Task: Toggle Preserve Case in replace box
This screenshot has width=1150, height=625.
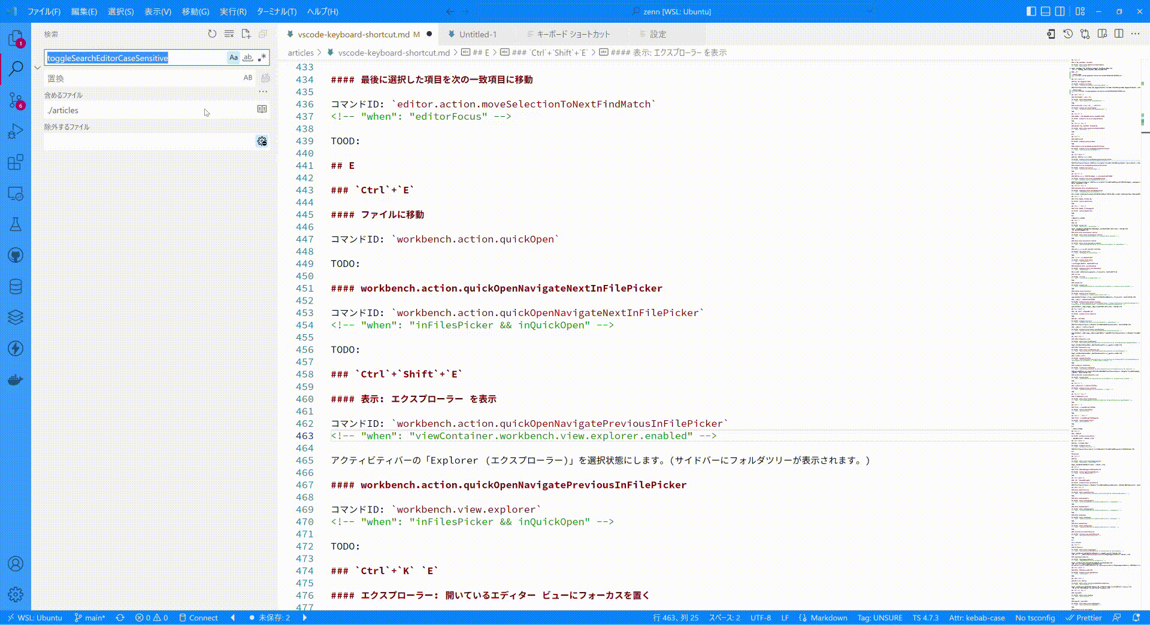Action: pyautogui.click(x=248, y=78)
